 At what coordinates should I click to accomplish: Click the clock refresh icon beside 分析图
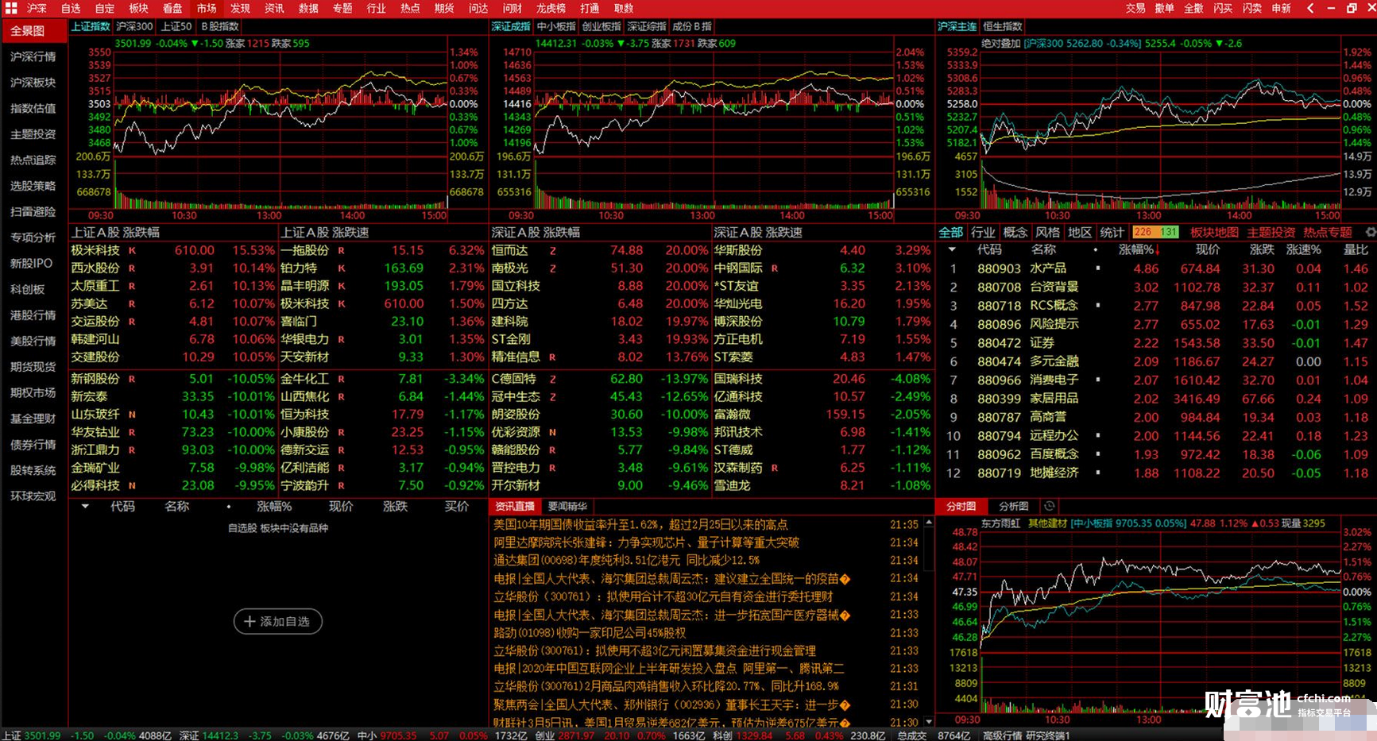[x=1049, y=506]
